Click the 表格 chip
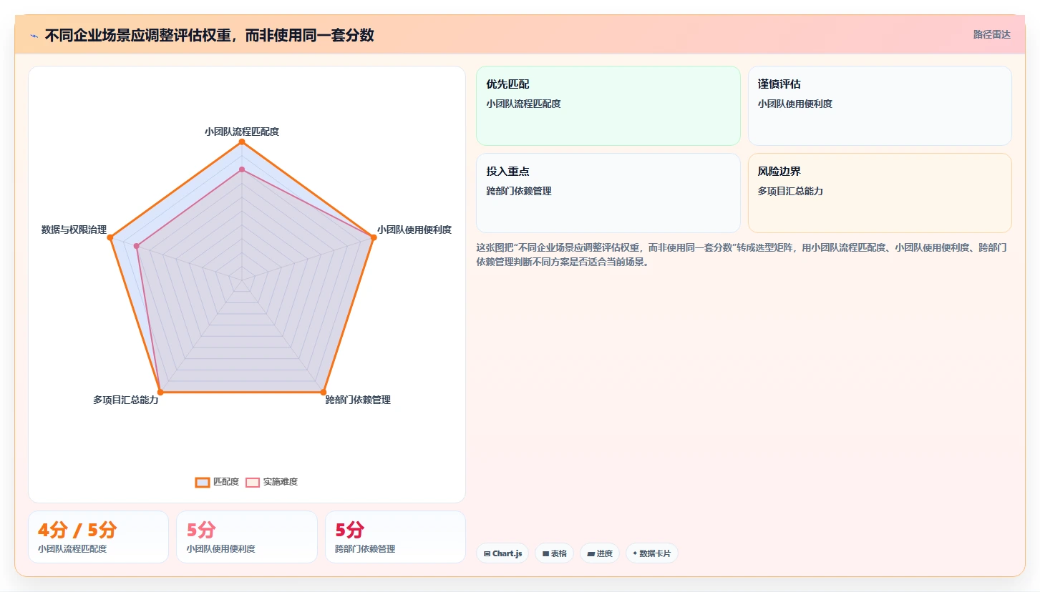The width and height of the screenshot is (1040, 592). coord(554,553)
